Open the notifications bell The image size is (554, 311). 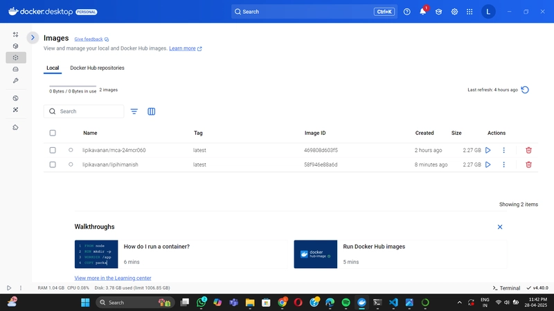[422, 12]
